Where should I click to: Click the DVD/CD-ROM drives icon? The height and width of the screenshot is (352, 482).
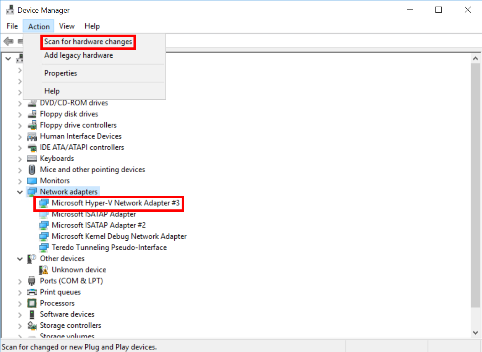click(32, 103)
